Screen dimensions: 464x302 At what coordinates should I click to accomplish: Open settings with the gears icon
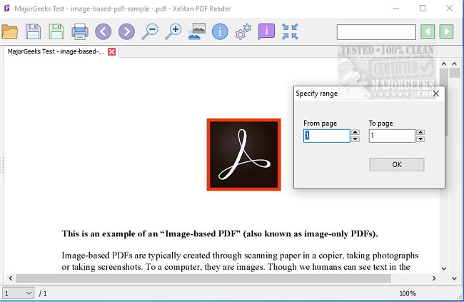pos(243,31)
